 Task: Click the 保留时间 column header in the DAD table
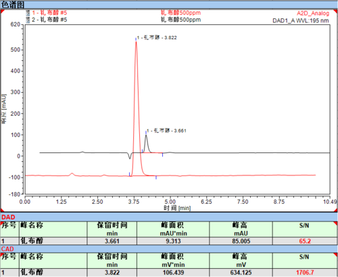click(x=112, y=229)
